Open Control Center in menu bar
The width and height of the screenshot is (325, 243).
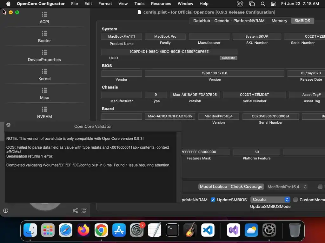pos(273,4)
